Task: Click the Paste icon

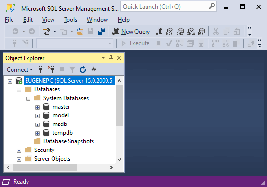Action: coord(237,31)
